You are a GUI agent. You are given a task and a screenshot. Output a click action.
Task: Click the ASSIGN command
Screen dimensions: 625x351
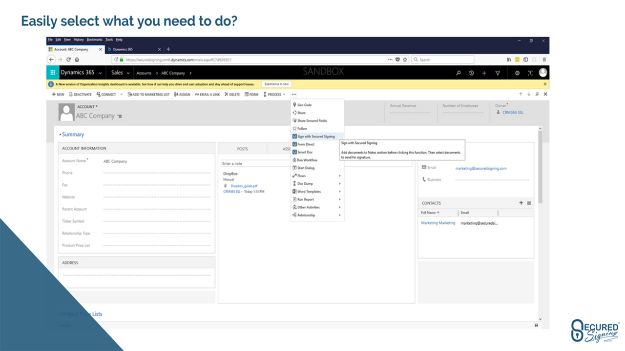tap(182, 94)
